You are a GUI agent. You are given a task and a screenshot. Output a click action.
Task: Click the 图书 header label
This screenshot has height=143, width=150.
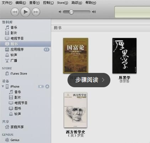[x=58, y=28]
